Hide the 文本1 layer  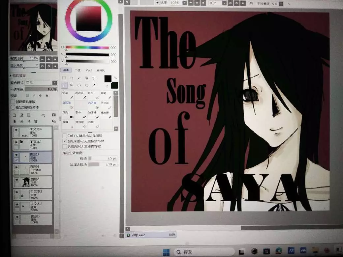[16, 142]
